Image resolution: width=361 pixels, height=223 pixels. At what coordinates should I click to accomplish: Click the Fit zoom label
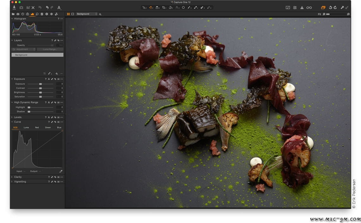pos(319,14)
